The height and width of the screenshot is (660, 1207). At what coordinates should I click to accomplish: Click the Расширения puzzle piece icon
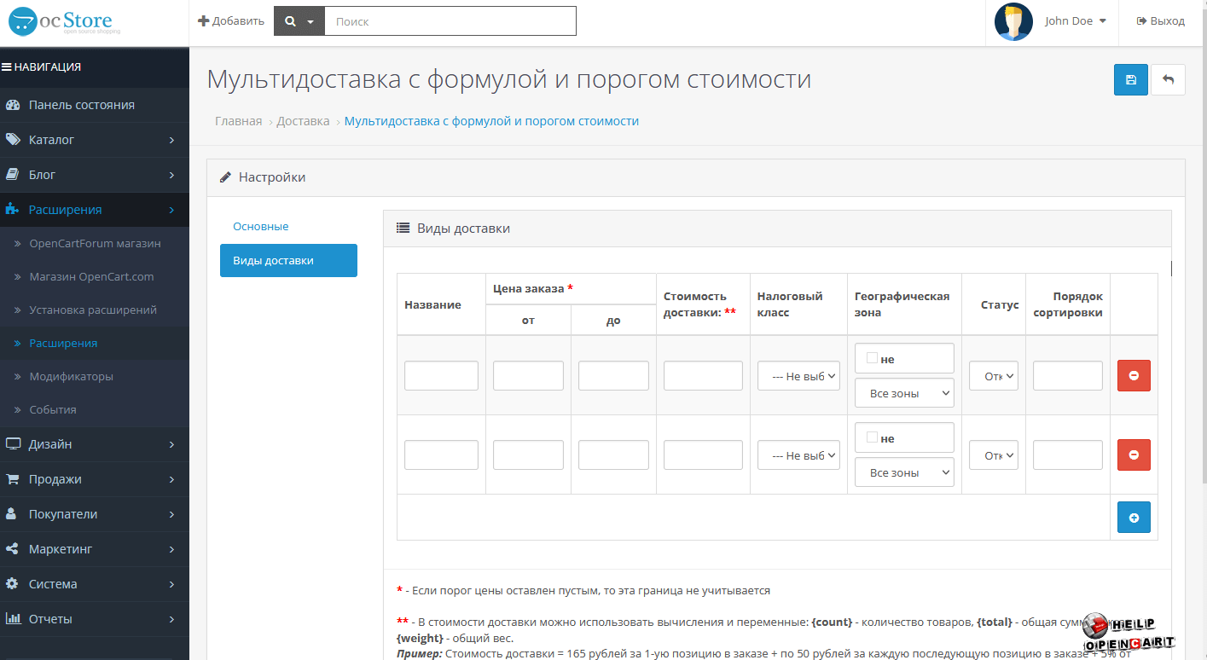point(13,210)
